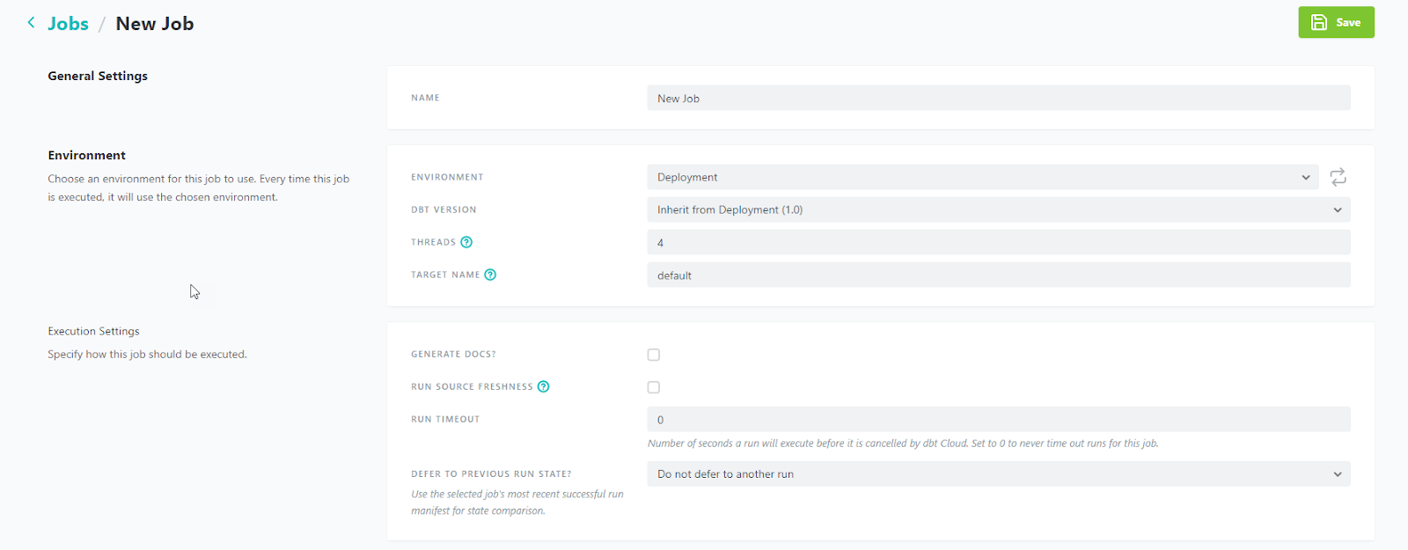Select the Run Timeout input field
Screen dimensions: 1408x550
[998, 420]
